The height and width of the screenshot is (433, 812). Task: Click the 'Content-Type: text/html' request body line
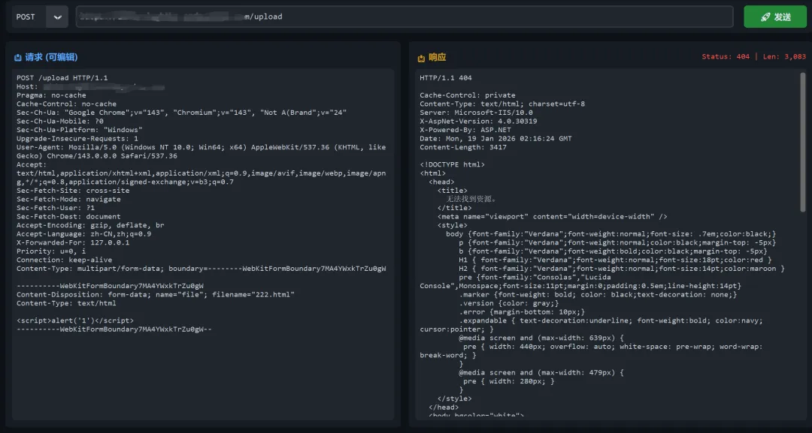pos(66,303)
